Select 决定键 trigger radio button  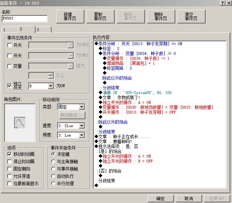click(x=53, y=154)
